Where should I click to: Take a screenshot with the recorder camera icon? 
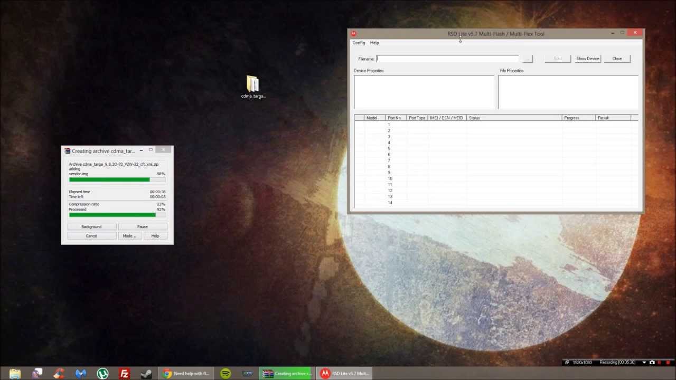coord(652,363)
